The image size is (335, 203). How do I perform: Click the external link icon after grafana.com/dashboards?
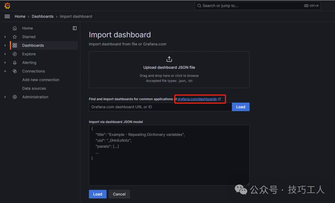[219, 99]
